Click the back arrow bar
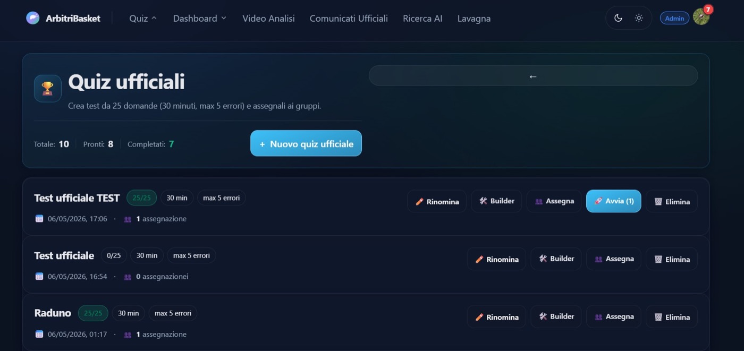 533,76
